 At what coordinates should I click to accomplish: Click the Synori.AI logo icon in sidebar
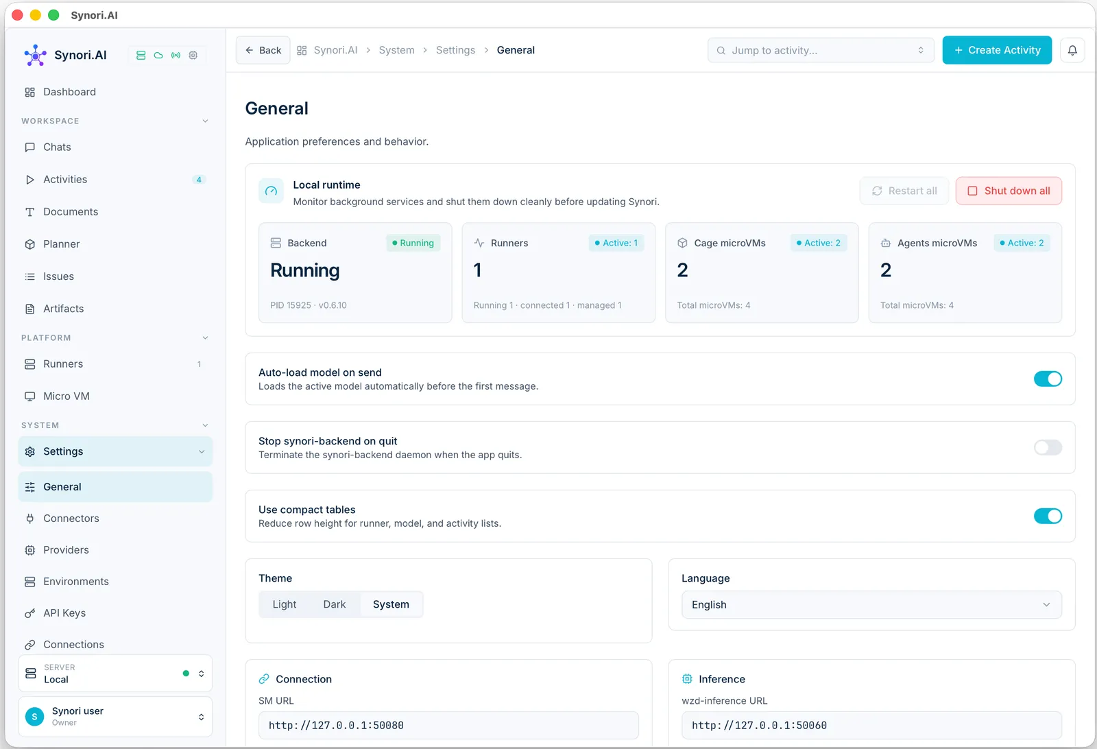pos(35,56)
